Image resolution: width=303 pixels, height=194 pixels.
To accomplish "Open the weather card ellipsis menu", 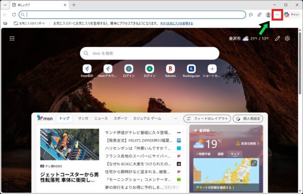I will pos(256,131).
